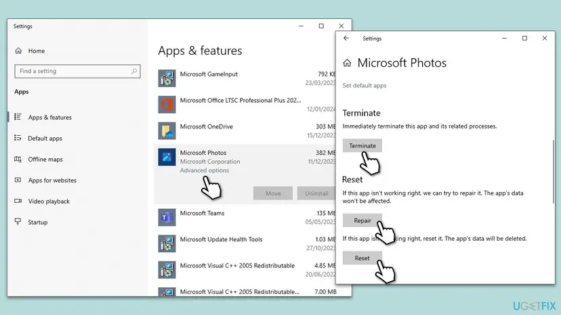Select Microsoft Update Health Tools name

221,239
